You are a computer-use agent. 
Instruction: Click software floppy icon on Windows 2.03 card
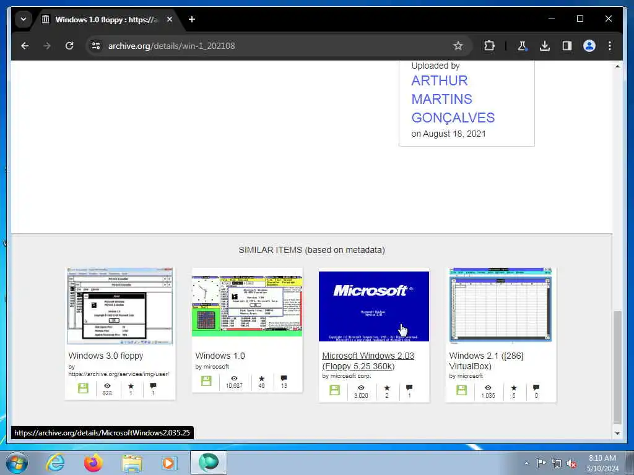[x=335, y=390]
